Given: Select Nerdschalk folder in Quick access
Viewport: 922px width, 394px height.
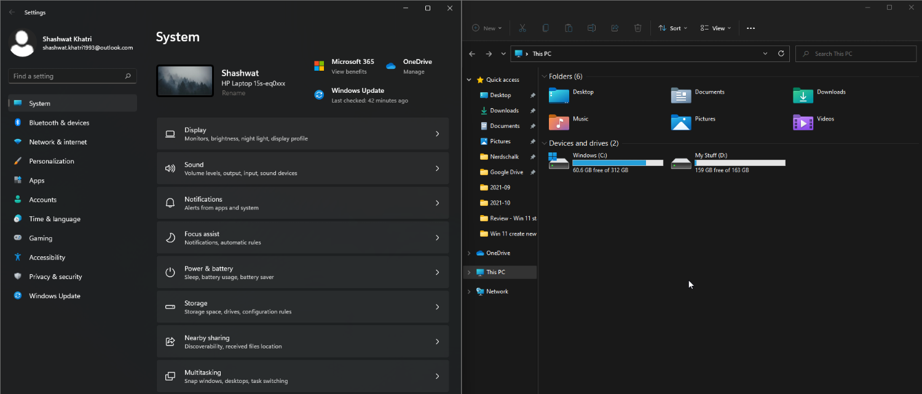Looking at the screenshot, I should 504,157.
